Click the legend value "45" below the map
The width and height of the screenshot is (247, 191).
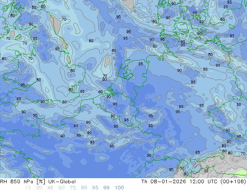[50, 188]
